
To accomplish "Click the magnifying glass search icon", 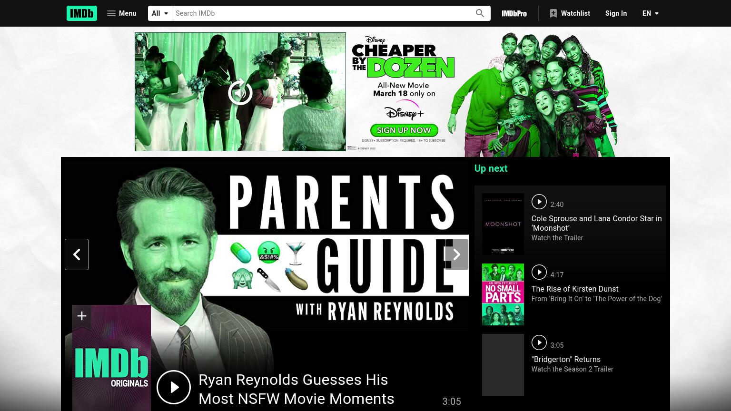I will click(x=480, y=13).
